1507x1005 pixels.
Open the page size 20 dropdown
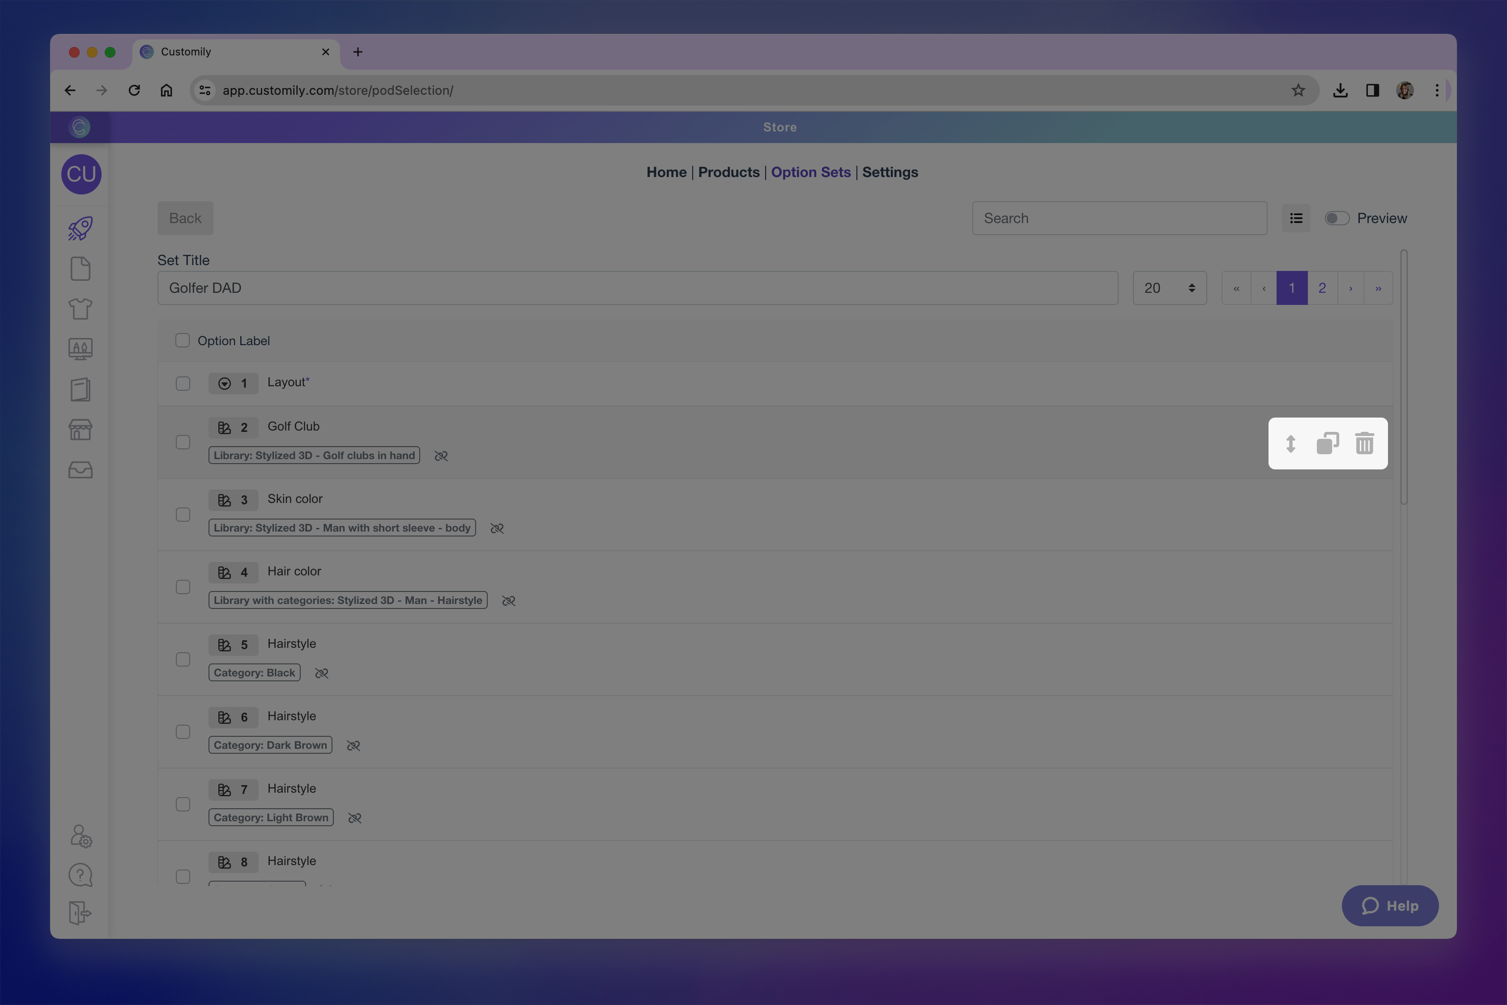click(x=1169, y=288)
